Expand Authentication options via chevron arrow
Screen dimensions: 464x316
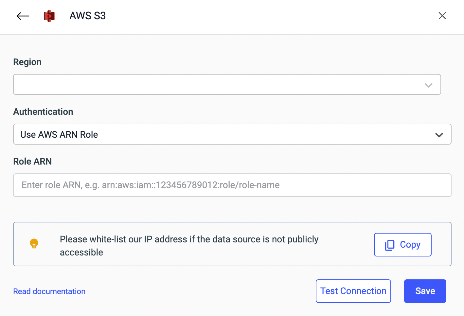(x=439, y=135)
